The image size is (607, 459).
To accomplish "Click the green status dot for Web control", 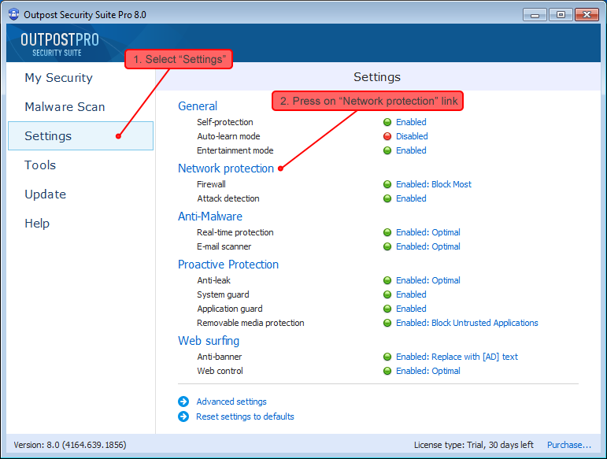I will [x=387, y=371].
